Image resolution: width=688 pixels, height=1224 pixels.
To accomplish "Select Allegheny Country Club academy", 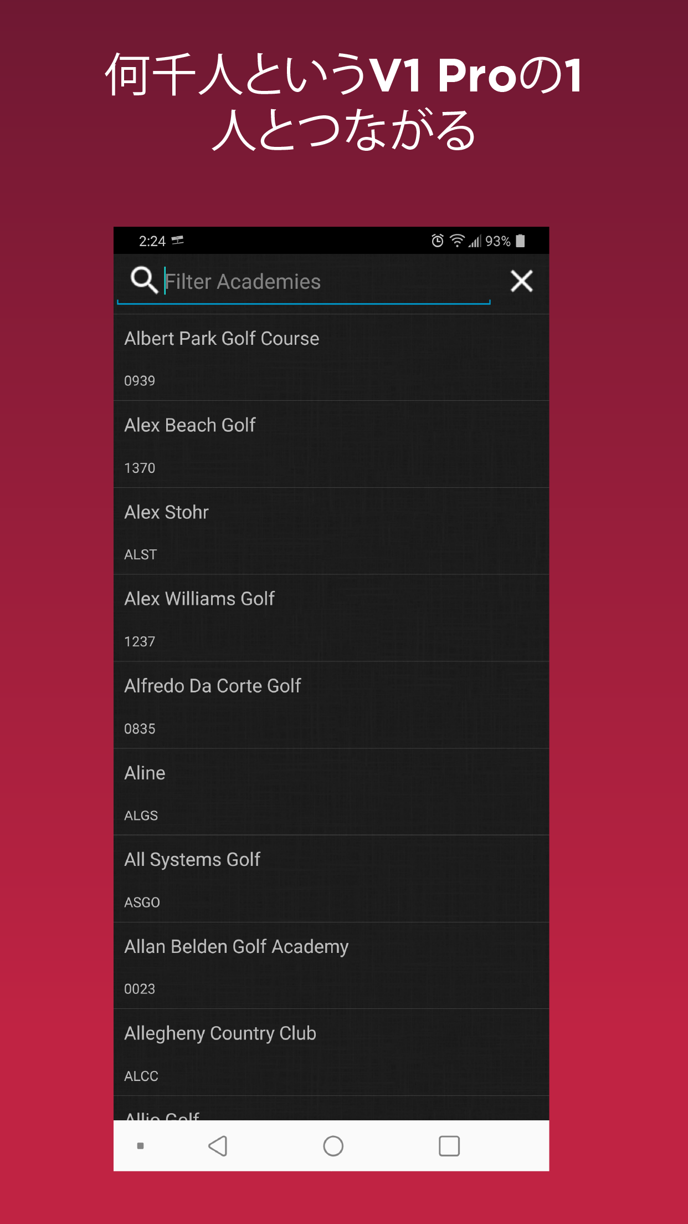I will 331,1053.
